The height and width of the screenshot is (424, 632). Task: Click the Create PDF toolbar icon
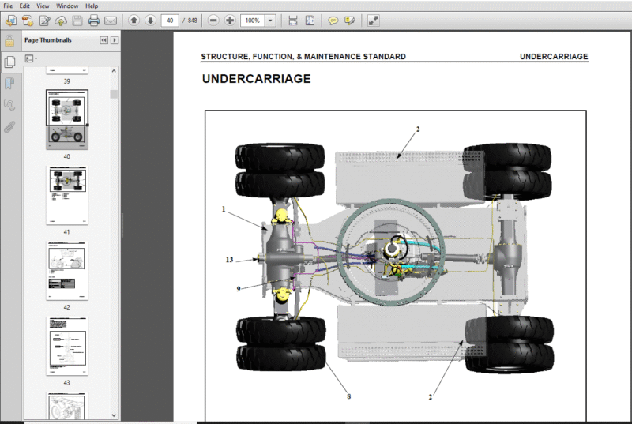[x=28, y=20]
